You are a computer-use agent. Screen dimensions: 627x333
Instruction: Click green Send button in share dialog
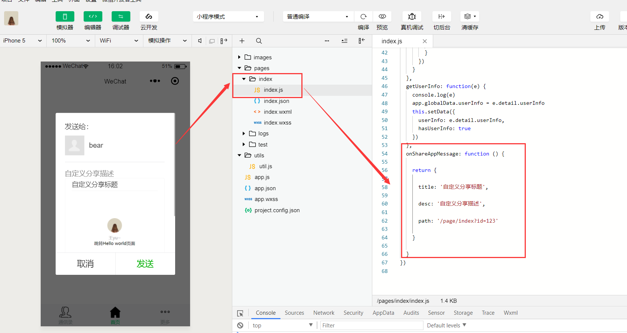(145, 264)
